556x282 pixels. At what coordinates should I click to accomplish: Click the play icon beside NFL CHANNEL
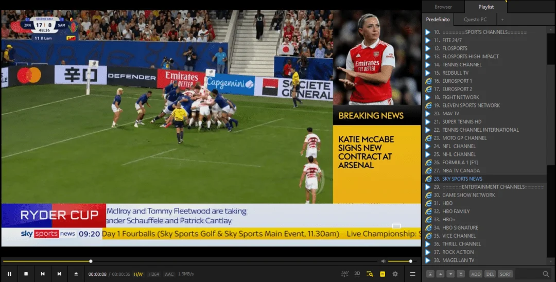click(428, 146)
